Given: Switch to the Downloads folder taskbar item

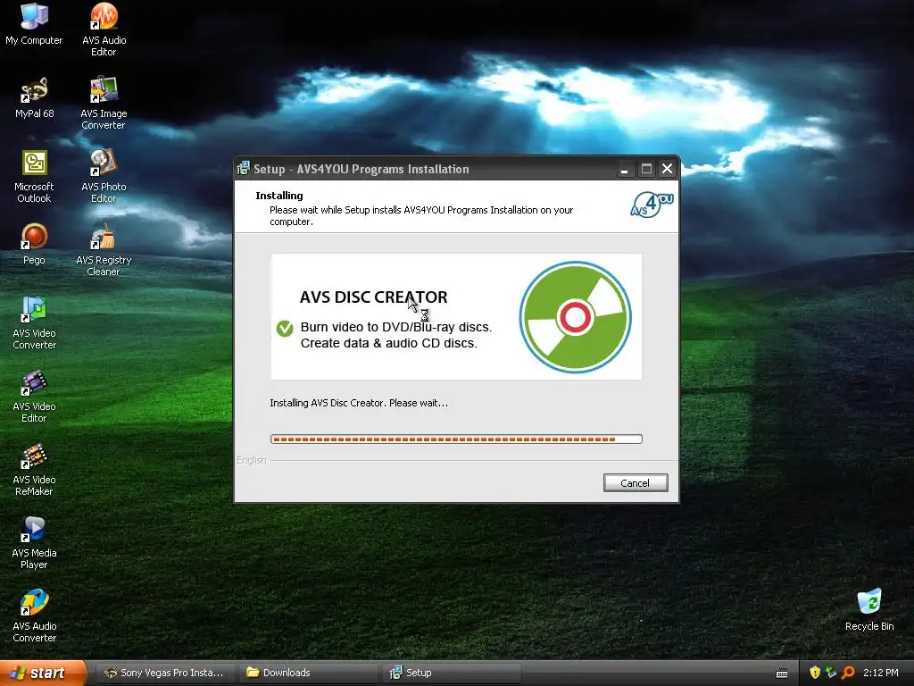Looking at the screenshot, I should tap(308, 673).
